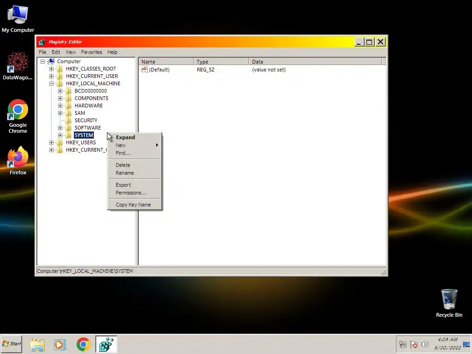472x354 pixels.
Task: Expand the SYSTEM key plus box
Action: coord(60,135)
